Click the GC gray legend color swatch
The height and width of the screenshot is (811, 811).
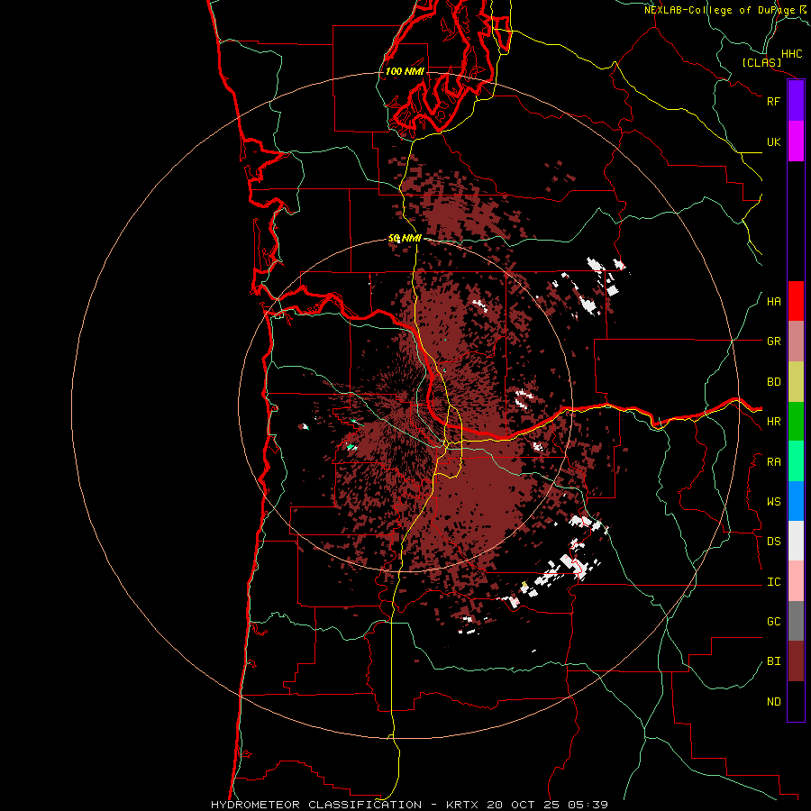[796, 621]
